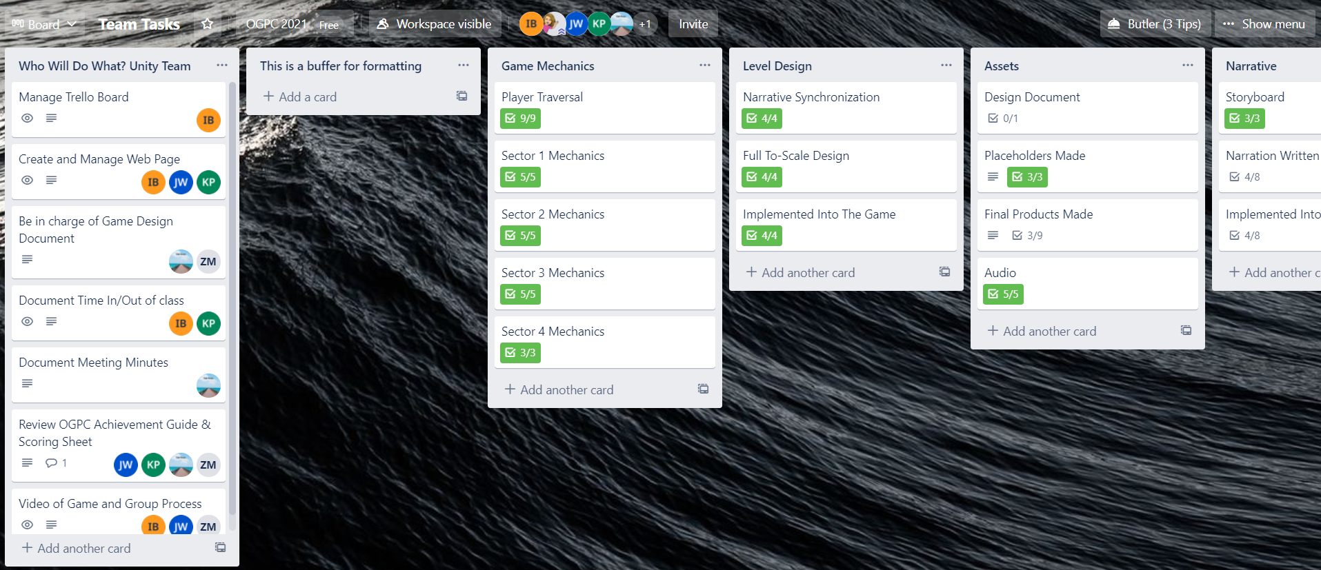Click the Invite button
1321x570 pixels.
pyautogui.click(x=693, y=24)
